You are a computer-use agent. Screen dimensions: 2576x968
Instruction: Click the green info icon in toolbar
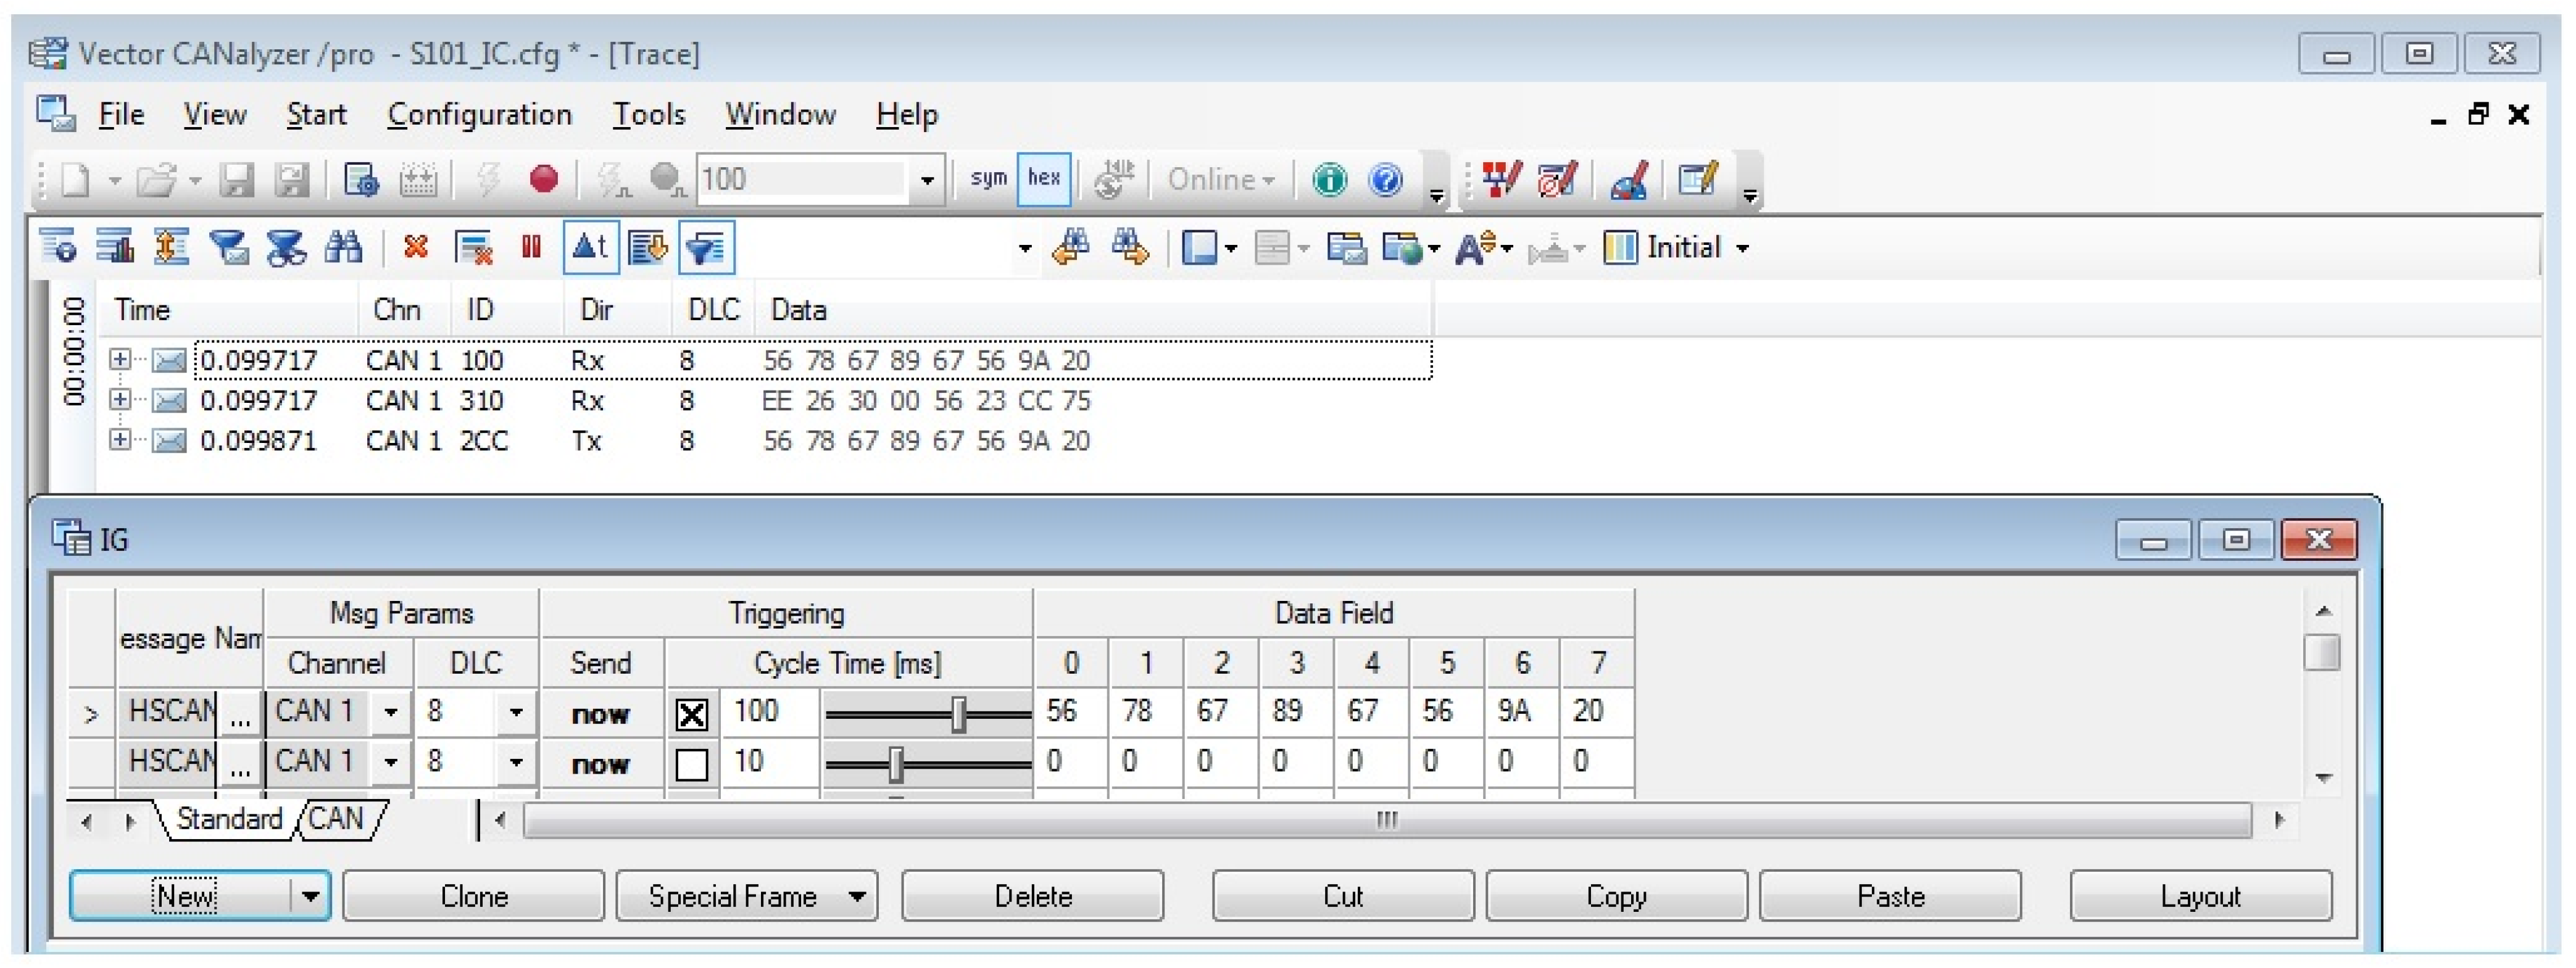tap(1329, 180)
